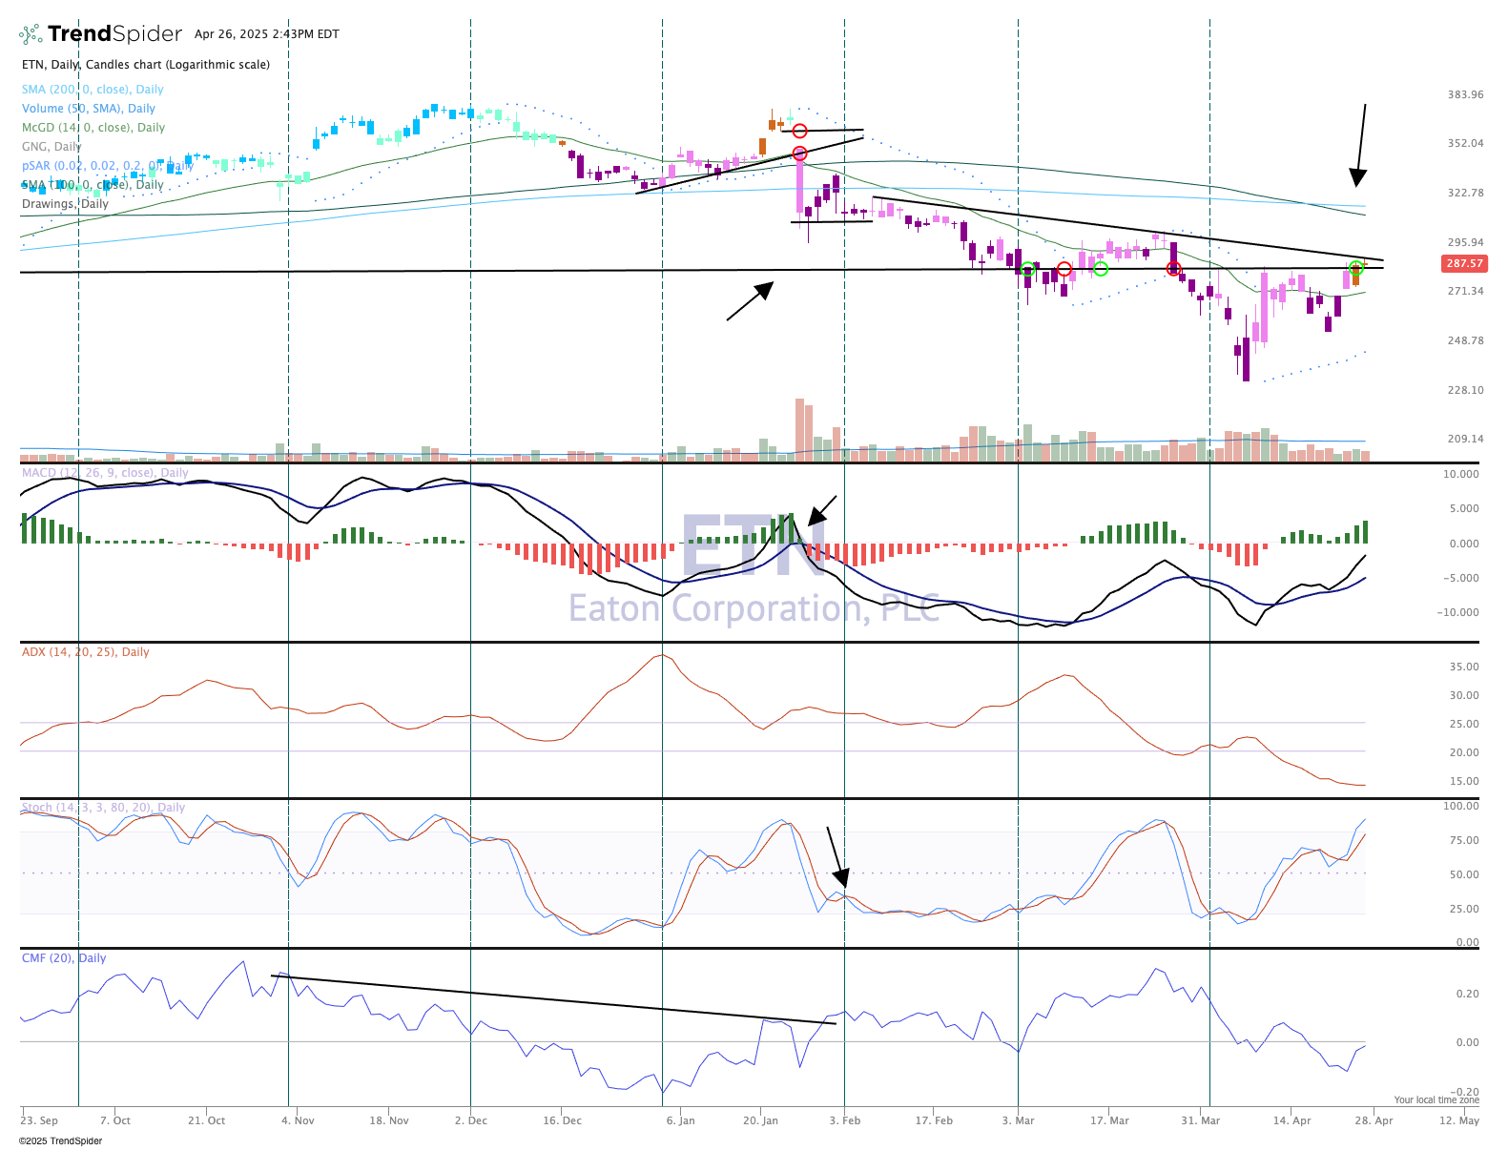Toggle the McGD (14, 0, close) legend entry

tap(93, 128)
